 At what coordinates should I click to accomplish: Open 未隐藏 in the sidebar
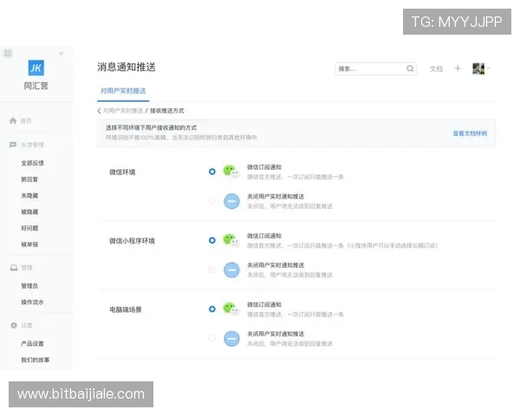(29, 195)
